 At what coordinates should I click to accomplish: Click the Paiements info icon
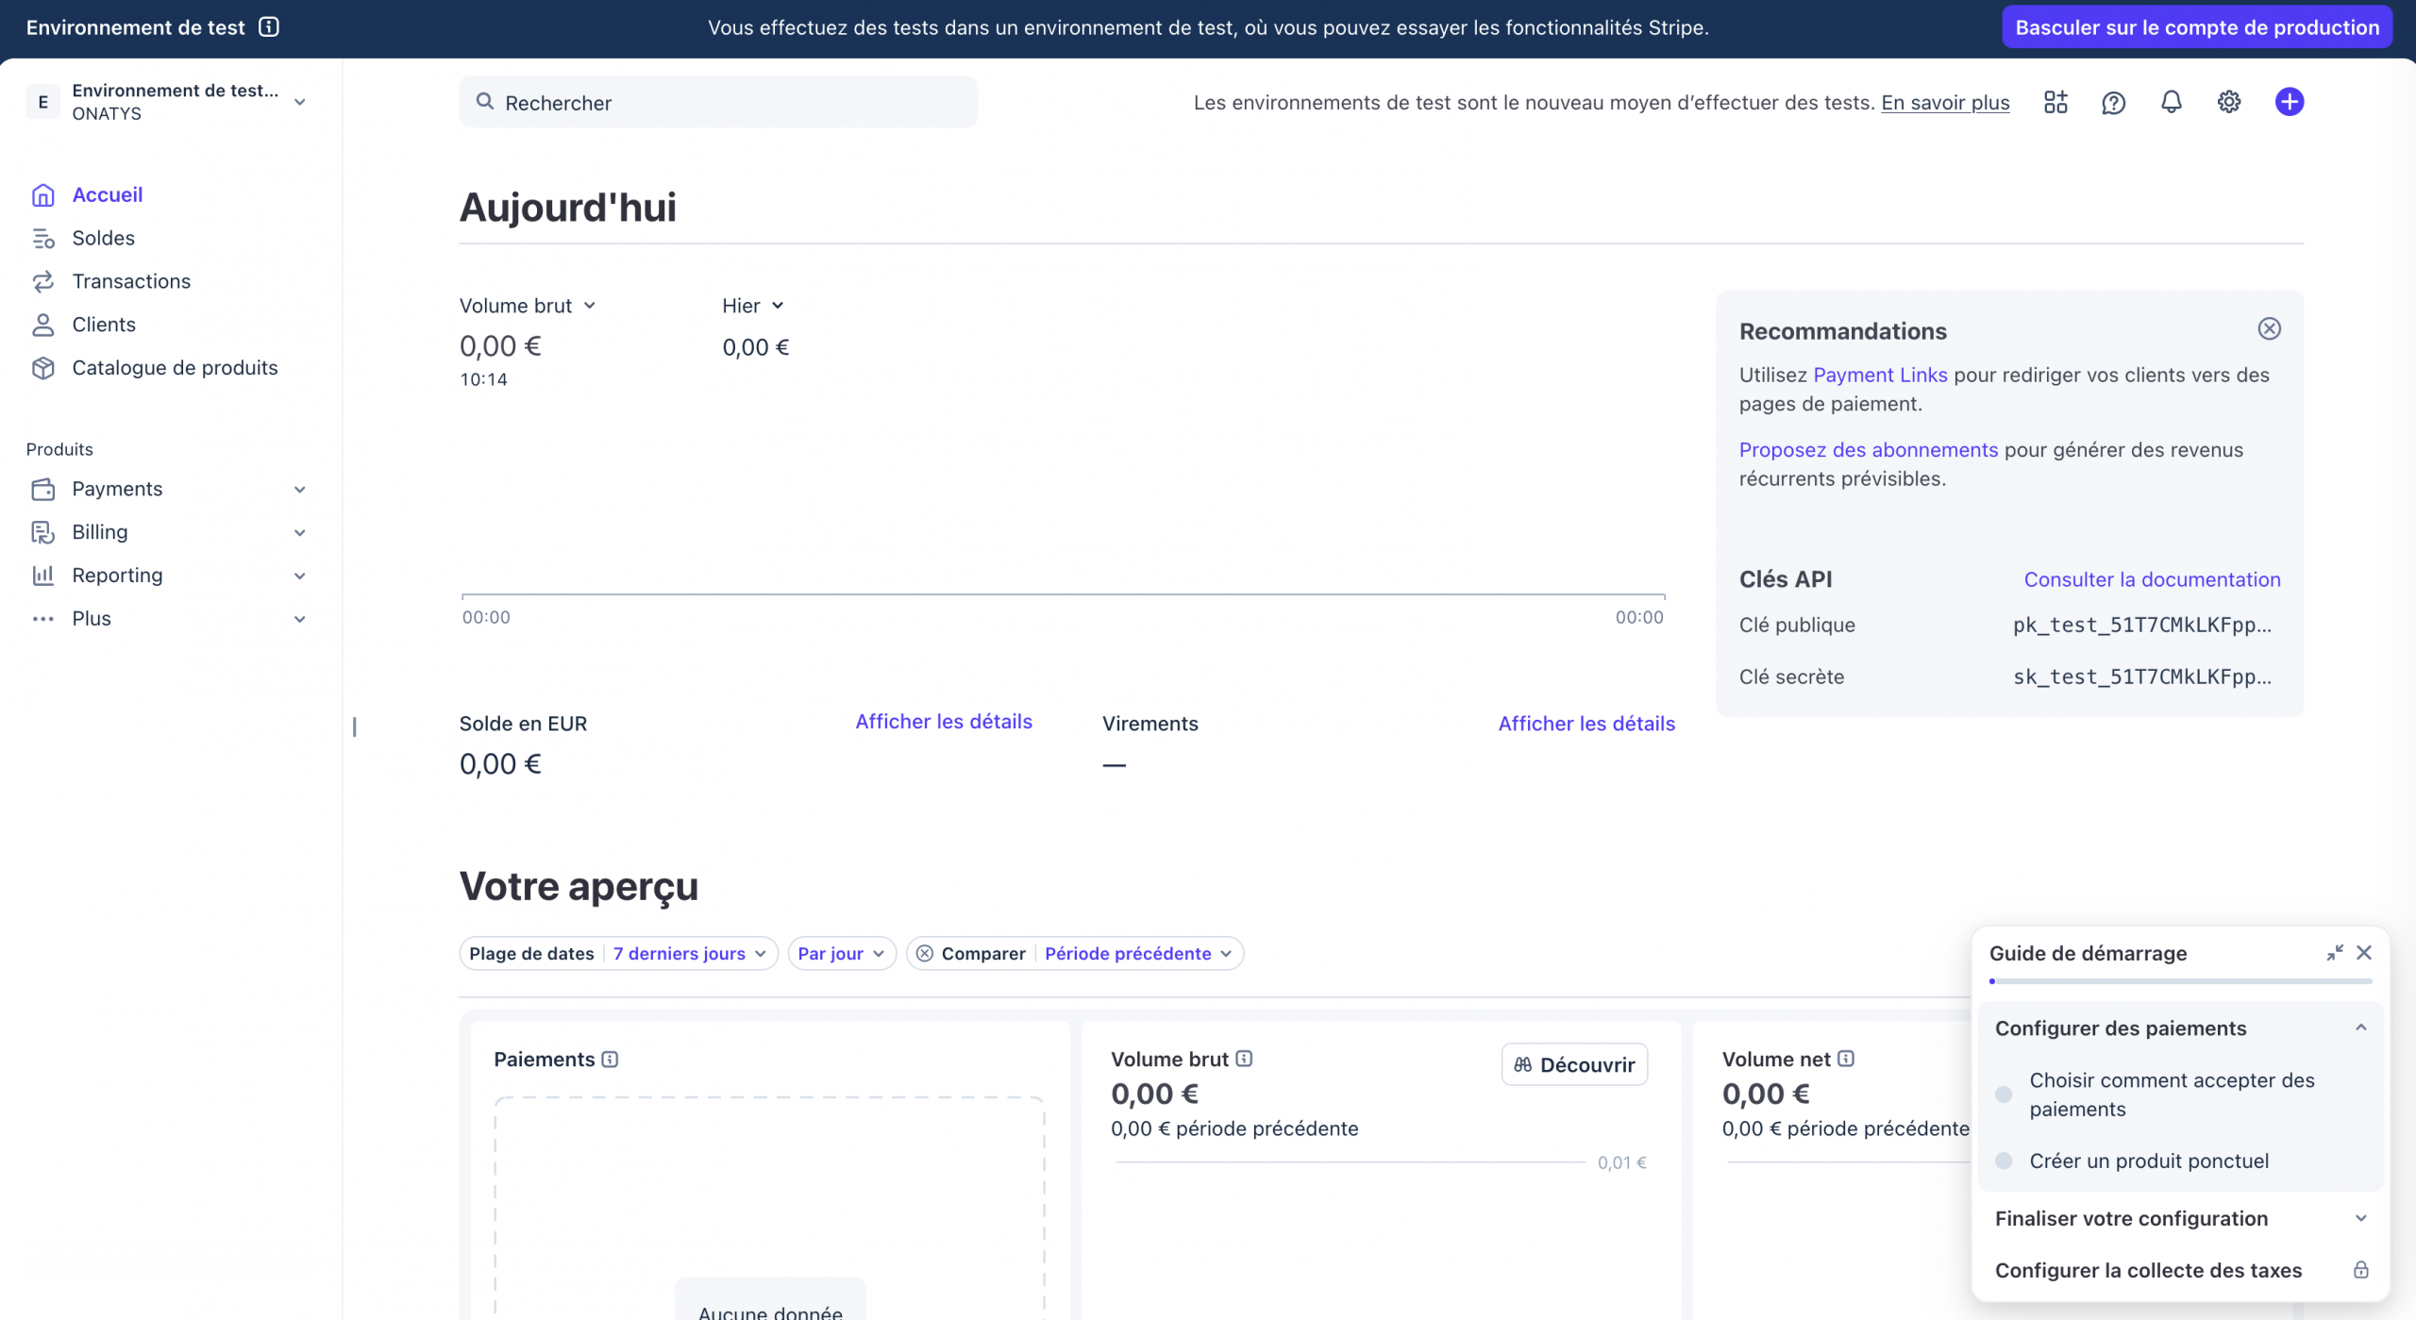(610, 1060)
